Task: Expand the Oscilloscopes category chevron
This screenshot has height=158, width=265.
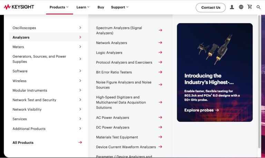Action: (x=80, y=28)
